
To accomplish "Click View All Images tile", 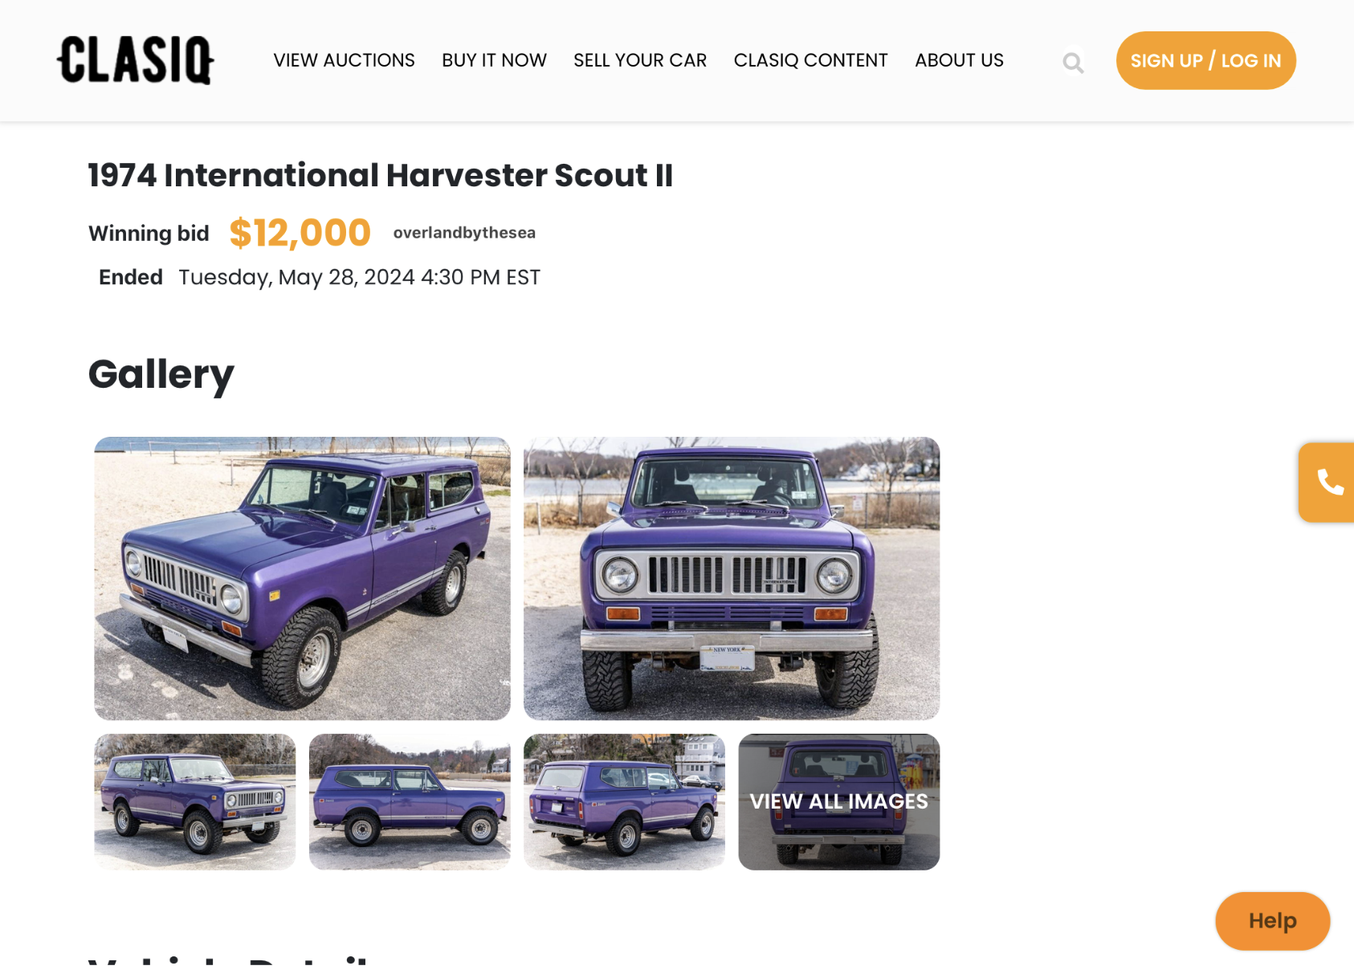I will coord(839,801).
